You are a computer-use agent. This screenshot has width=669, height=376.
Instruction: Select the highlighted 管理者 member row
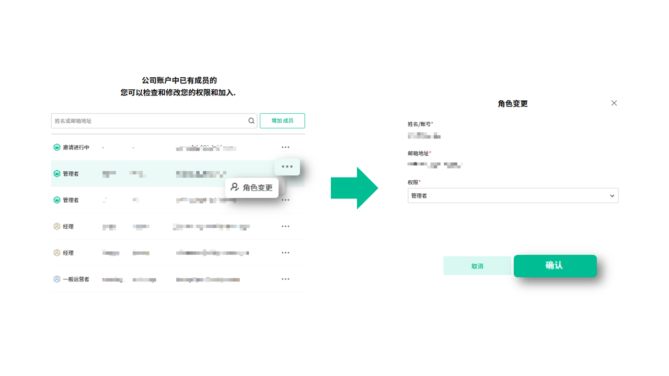157,173
